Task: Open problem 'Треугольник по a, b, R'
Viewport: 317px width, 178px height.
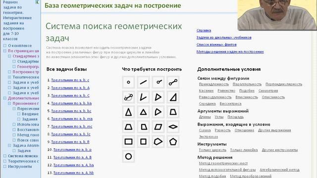Action: click(x=70, y=142)
